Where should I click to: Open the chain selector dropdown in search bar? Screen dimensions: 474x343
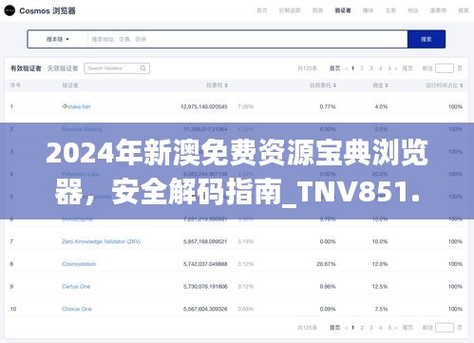tap(58, 39)
